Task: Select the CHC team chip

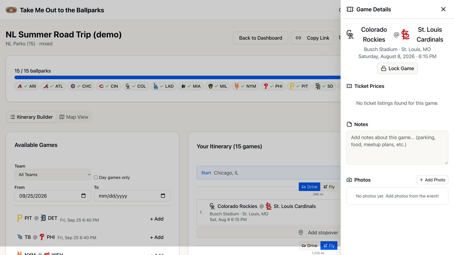Action: tap(81, 86)
